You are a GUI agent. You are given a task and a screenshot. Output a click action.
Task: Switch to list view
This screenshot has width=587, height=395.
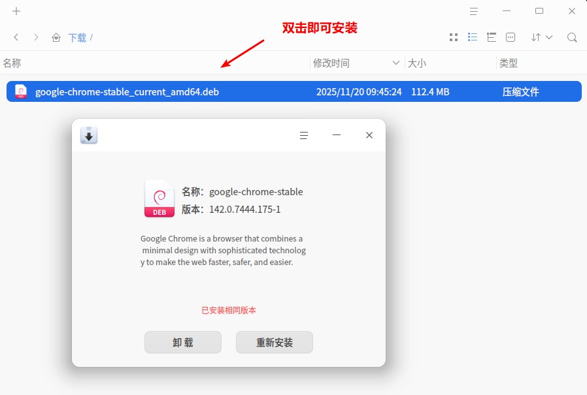point(473,37)
